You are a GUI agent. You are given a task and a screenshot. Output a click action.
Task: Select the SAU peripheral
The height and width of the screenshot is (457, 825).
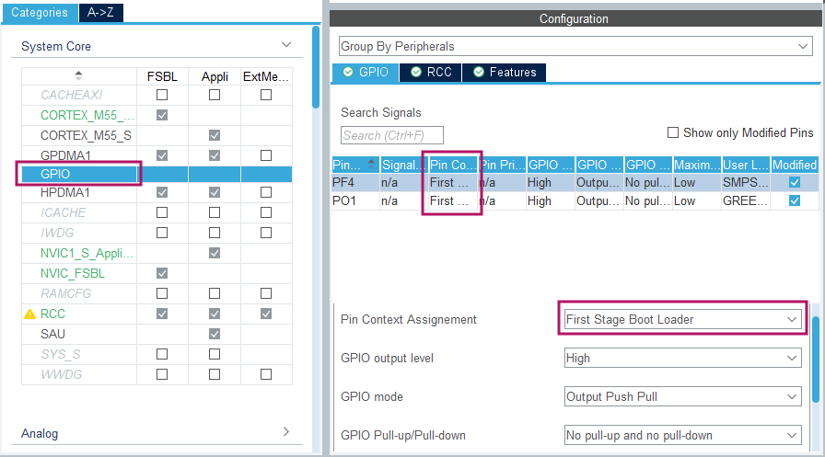[52, 334]
